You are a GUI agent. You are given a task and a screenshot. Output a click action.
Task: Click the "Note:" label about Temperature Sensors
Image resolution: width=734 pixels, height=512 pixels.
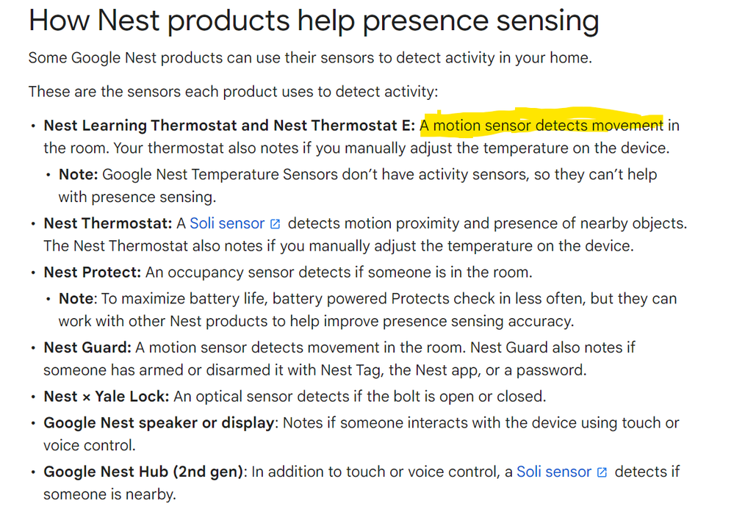click(x=78, y=175)
